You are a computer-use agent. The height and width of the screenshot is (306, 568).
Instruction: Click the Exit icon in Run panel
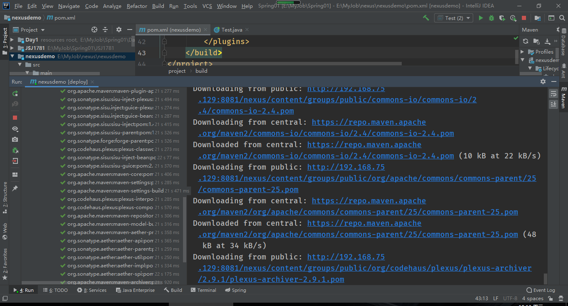[15, 161]
